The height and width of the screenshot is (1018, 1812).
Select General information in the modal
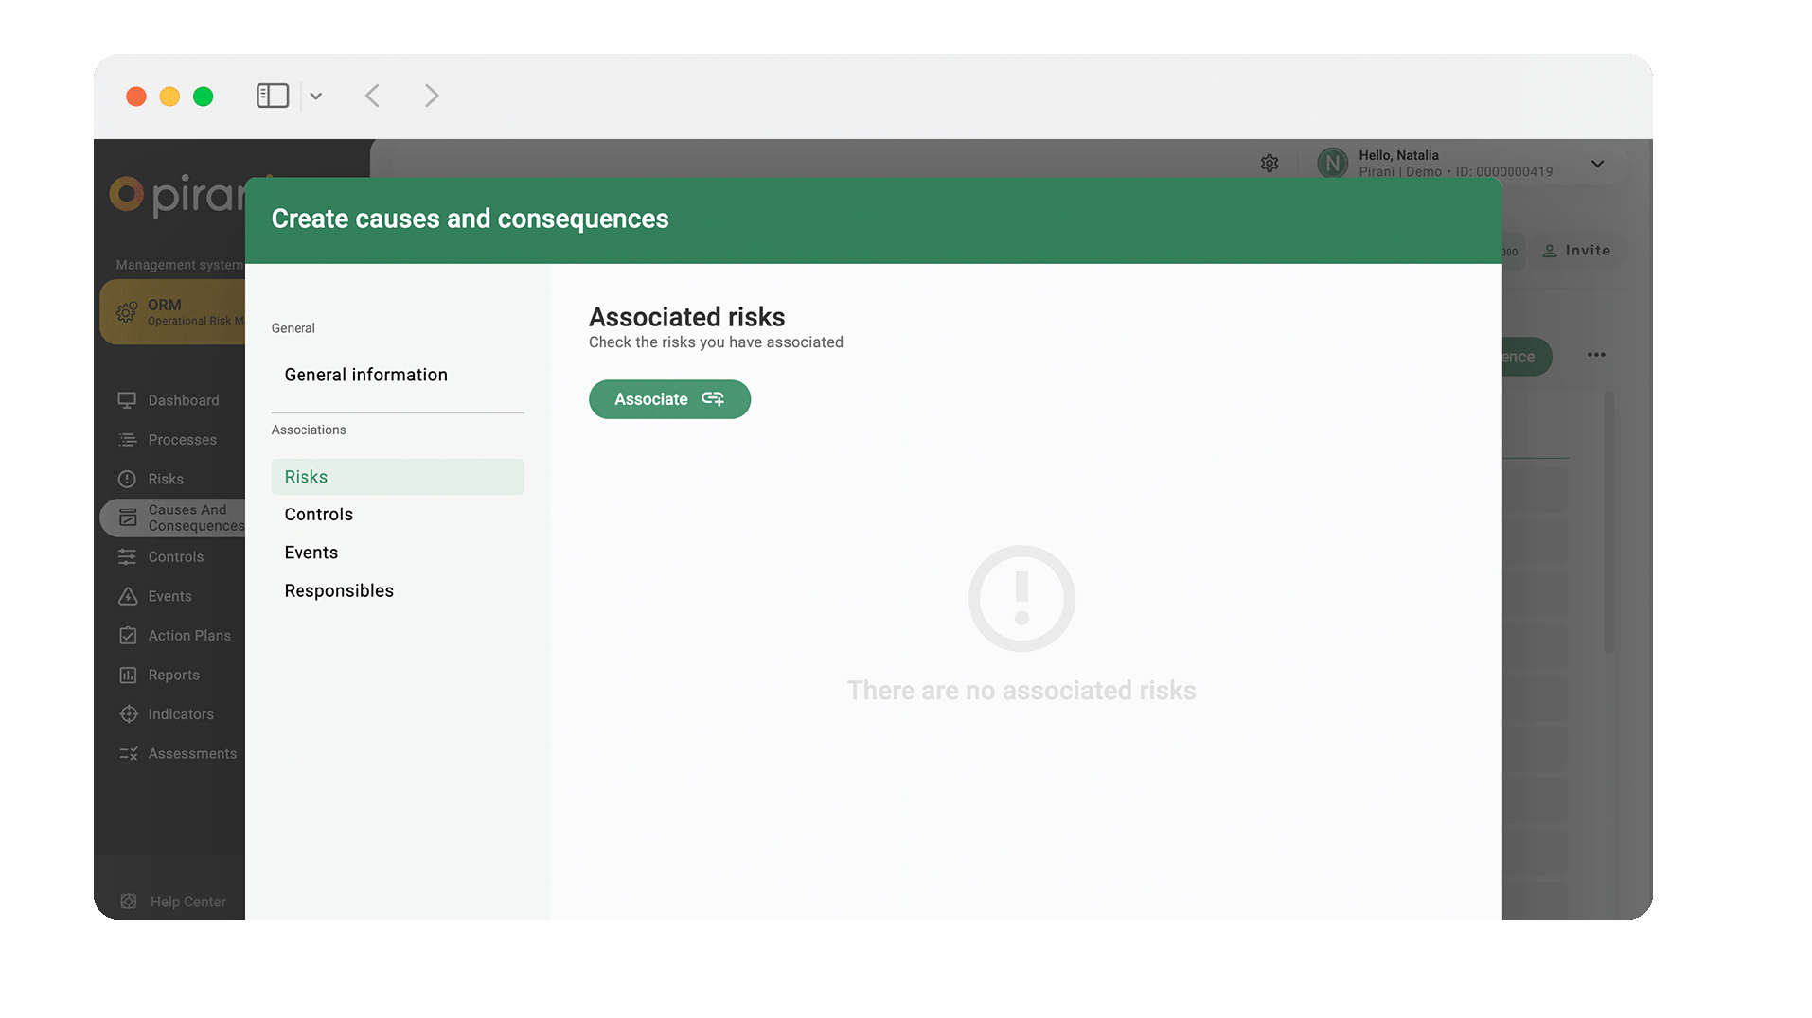click(365, 374)
